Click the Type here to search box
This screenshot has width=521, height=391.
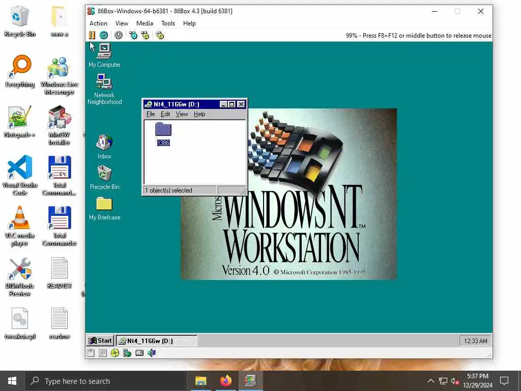click(106, 381)
